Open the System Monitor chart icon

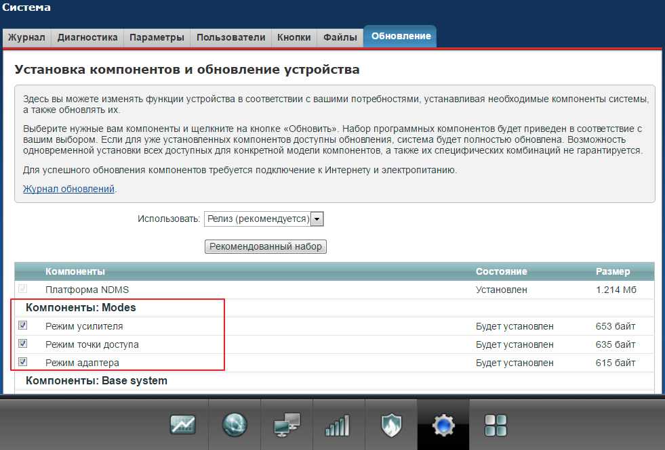coord(182,425)
